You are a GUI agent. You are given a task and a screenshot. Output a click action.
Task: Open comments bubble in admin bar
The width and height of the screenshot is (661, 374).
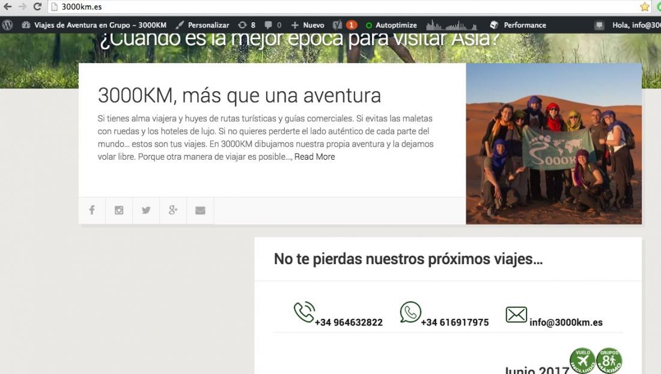pos(272,25)
